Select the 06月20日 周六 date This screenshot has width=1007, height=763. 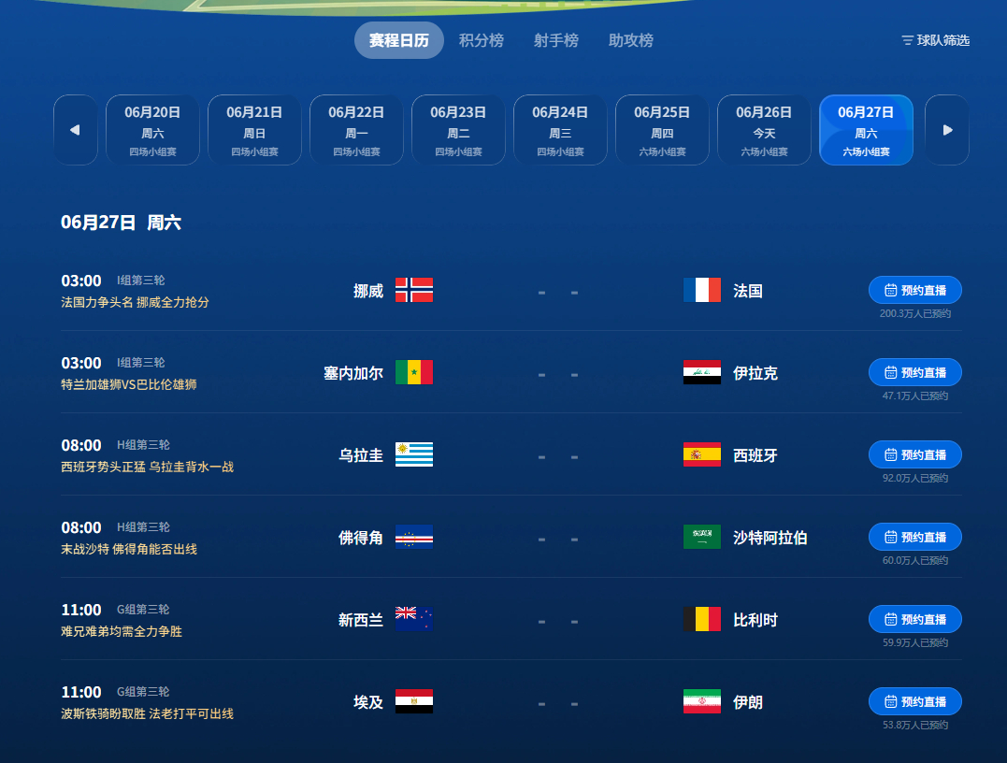[x=152, y=130]
